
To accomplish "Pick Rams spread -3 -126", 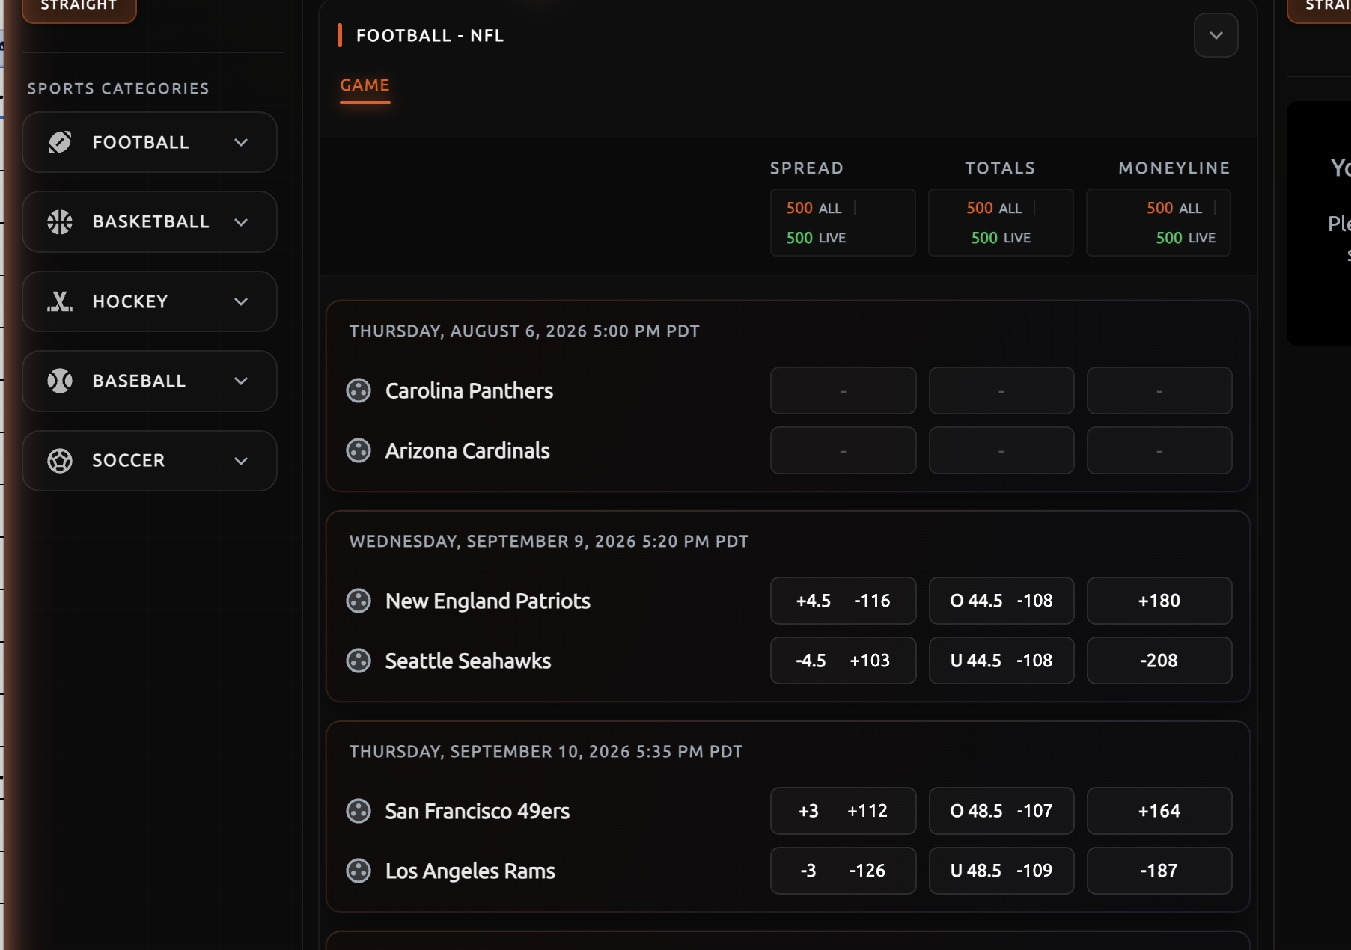I will pos(843,871).
